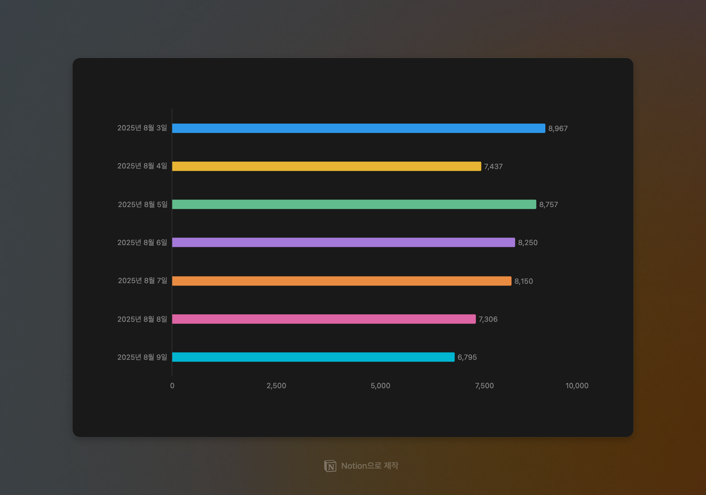Click the '2025년 8월 3일' axis label
The width and height of the screenshot is (706, 495).
pyautogui.click(x=142, y=128)
